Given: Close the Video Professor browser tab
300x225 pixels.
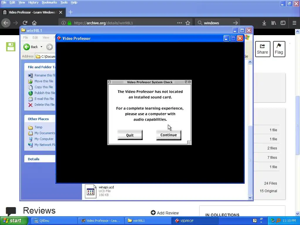Looking at the screenshot, I should (x=61, y=12).
